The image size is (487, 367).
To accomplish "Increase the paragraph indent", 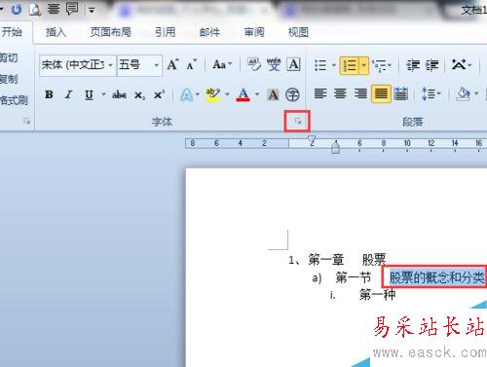I will click(432, 65).
